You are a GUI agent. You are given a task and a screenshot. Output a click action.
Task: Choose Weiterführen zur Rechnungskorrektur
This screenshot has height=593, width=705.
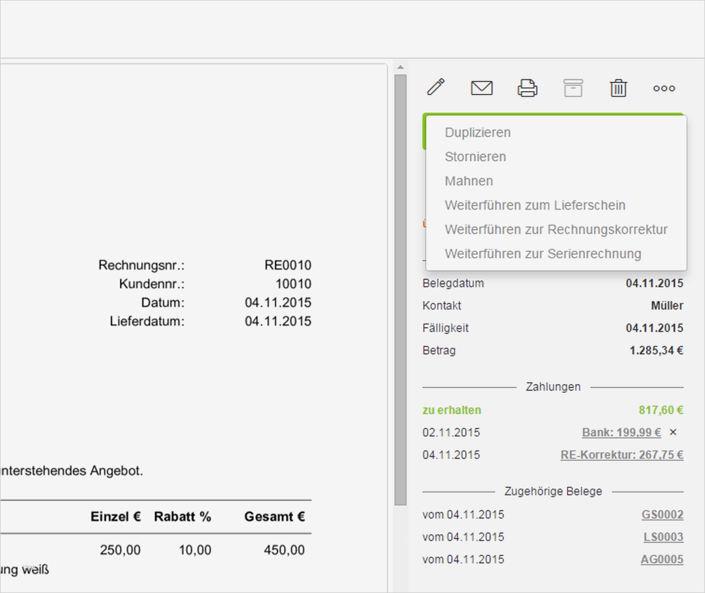pyautogui.click(x=556, y=230)
